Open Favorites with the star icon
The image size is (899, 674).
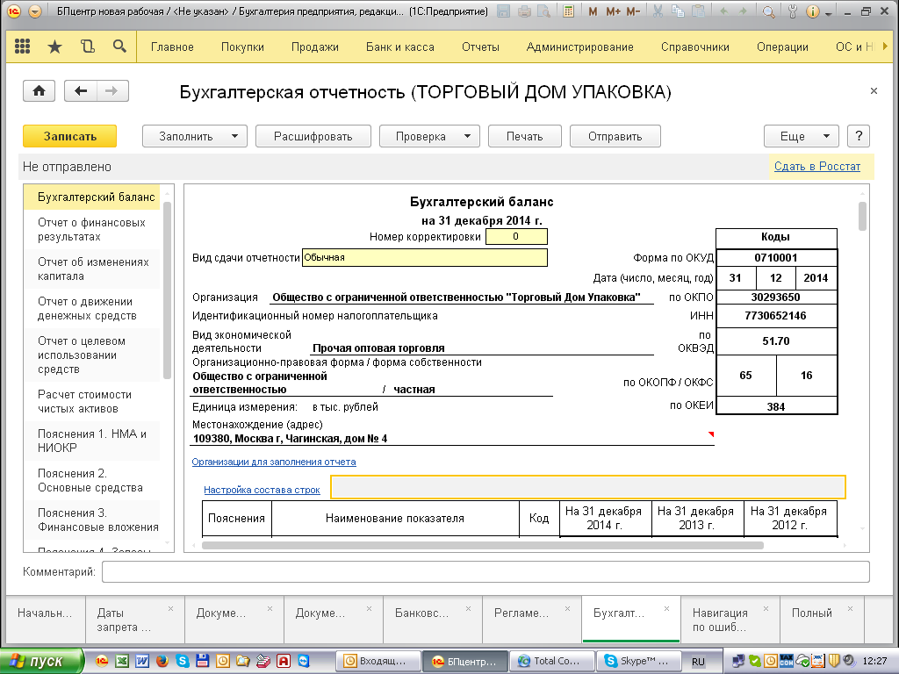tap(54, 47)
